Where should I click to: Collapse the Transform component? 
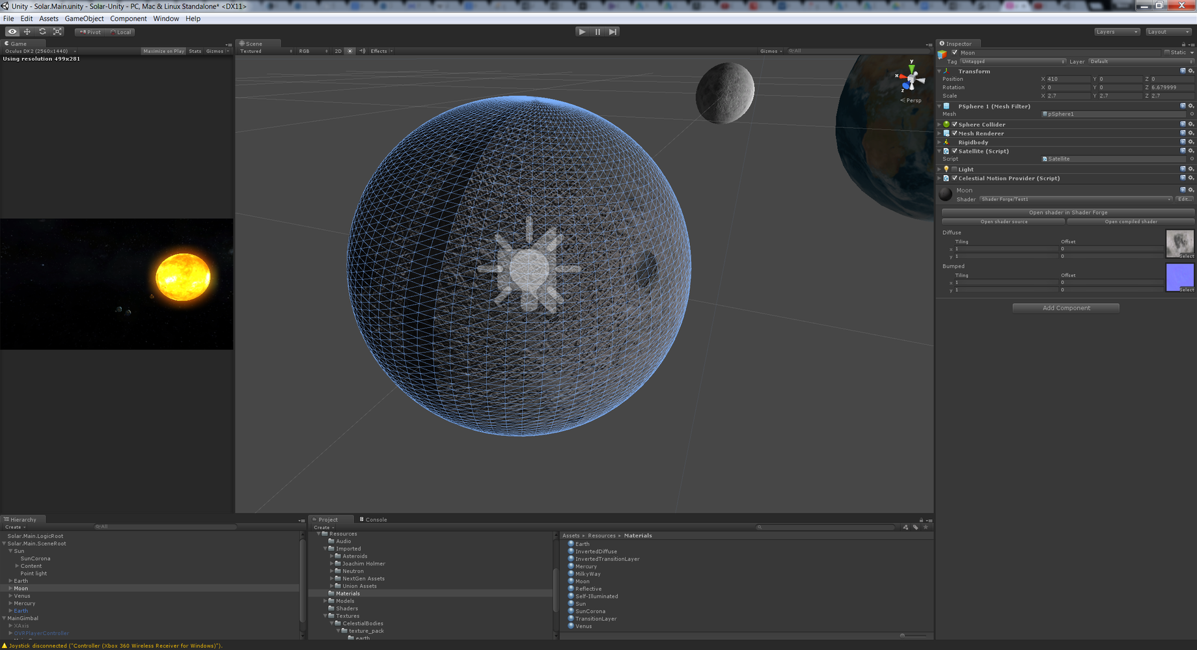[x=940, y=71]
